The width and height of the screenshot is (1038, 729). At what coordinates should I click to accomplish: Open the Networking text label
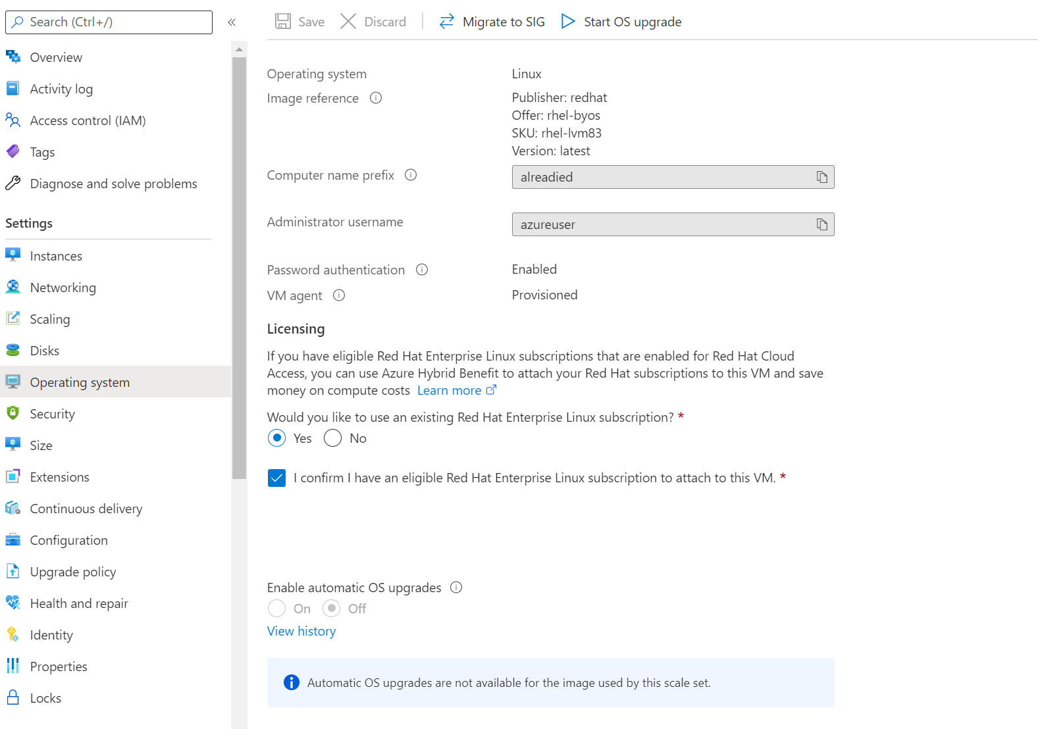(63, 288)
